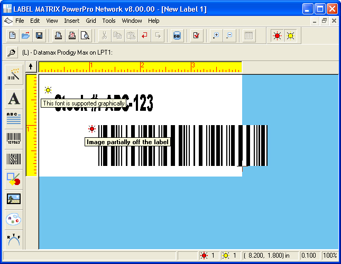Toggle yellow warning indicators in toolbar
The image size is (341, 264).
coord(291,36)
